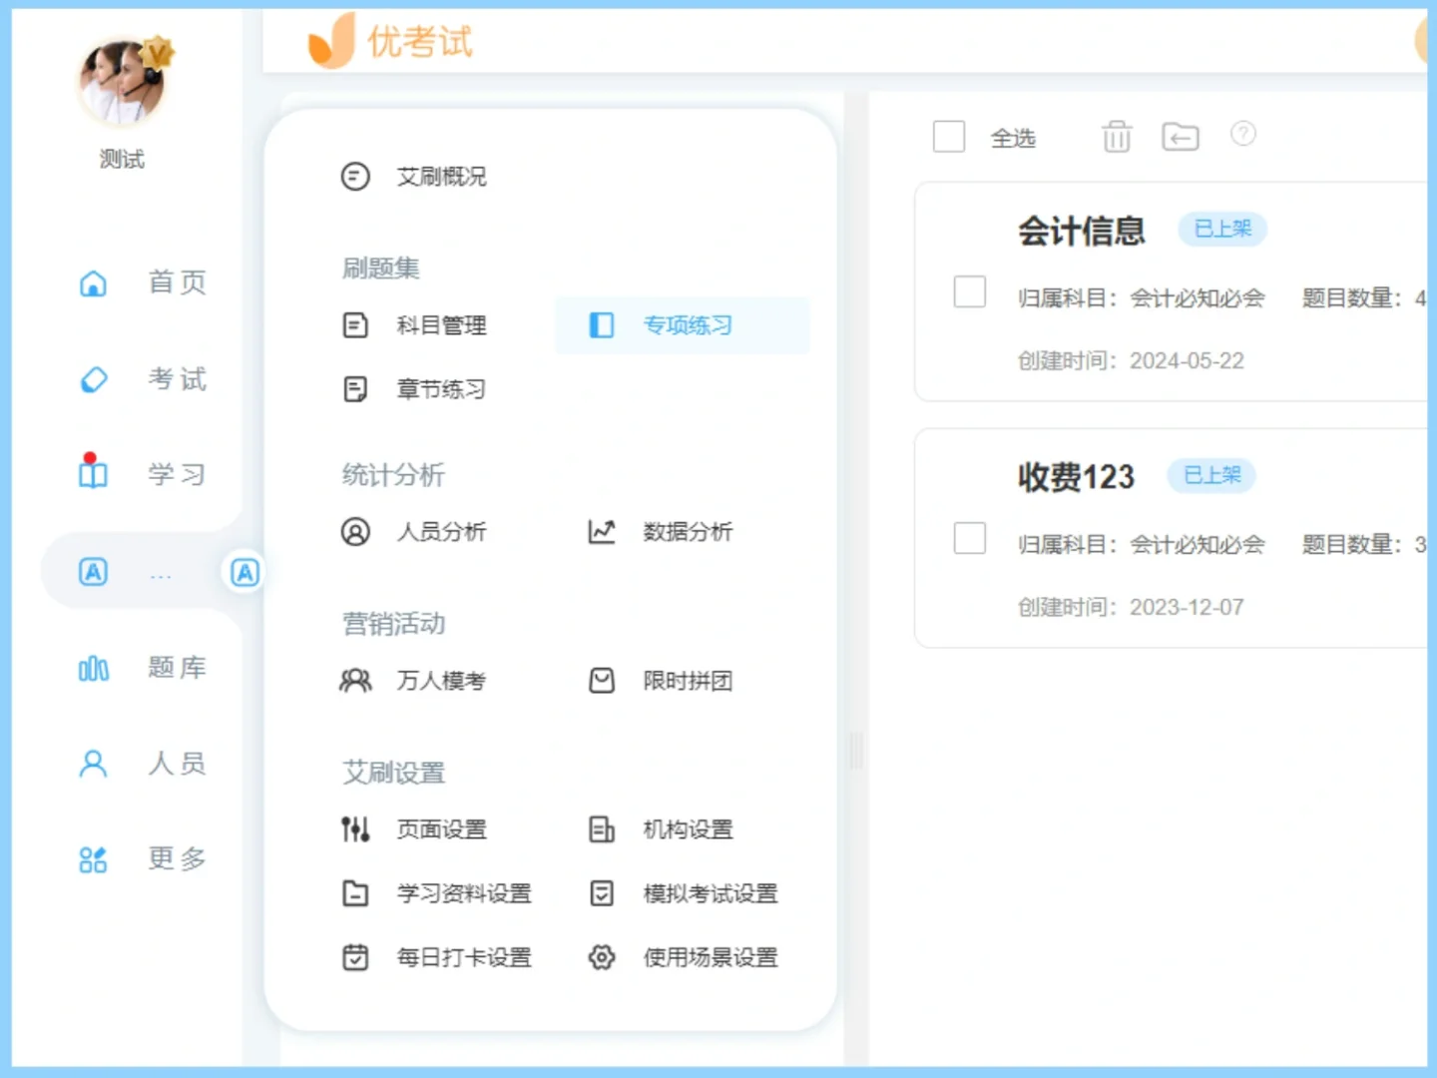Screen dimensions: 1437x1078
Task: Open the help question mark icon
Action: click(1242, 136)
